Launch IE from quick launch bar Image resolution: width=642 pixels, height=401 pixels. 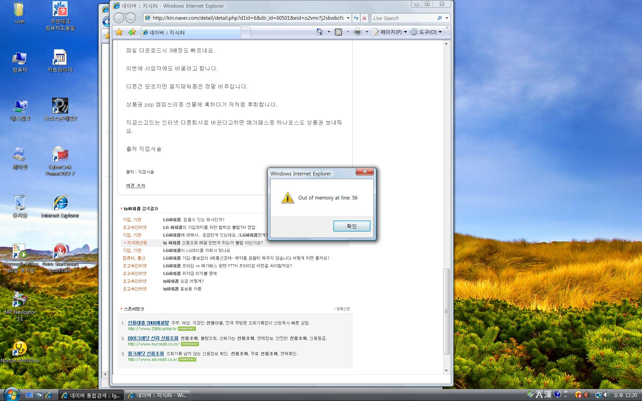click(x=49, y=395)
